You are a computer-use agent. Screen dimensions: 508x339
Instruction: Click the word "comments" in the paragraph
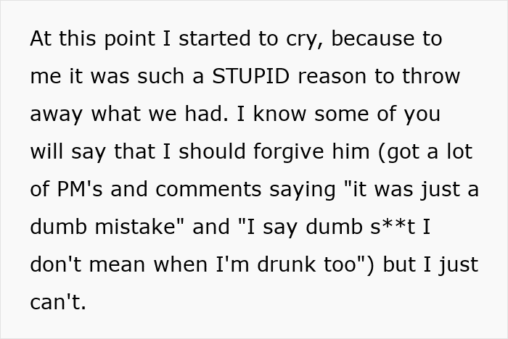click(208, 189)
